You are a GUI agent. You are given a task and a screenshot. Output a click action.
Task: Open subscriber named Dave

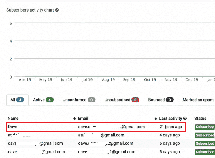[13, 127]
